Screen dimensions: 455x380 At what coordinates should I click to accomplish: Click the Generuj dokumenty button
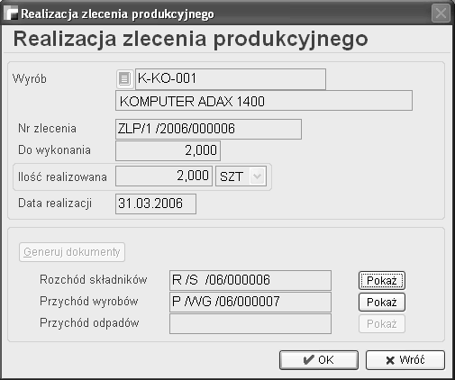point(72,252)
